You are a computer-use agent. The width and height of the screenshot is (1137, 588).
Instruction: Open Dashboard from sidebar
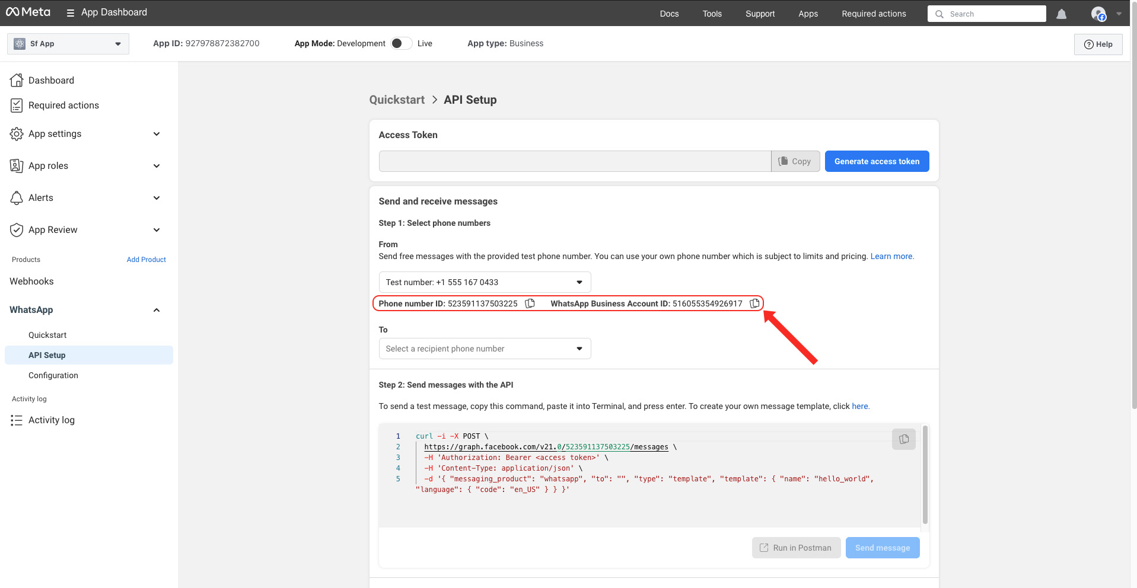[x=51, y=80]
